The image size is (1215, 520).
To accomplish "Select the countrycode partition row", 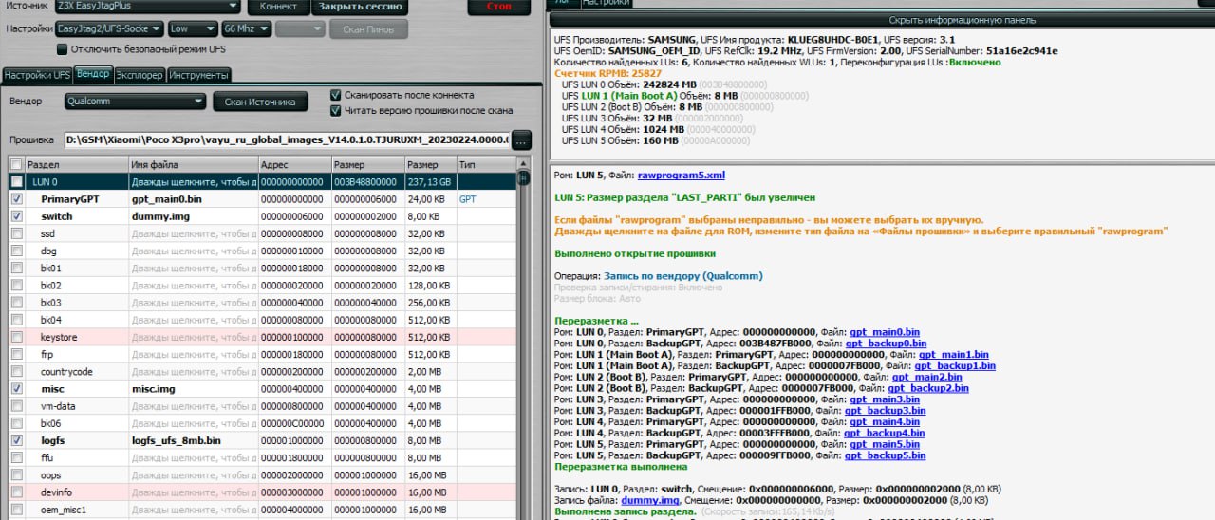I will [262, 372].
